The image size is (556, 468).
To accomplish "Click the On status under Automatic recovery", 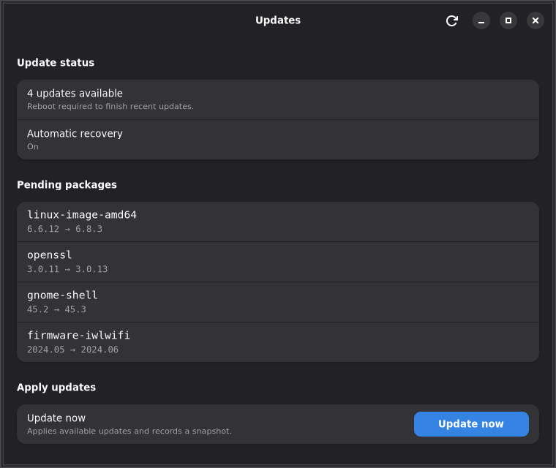I will (x=33, y=146).
